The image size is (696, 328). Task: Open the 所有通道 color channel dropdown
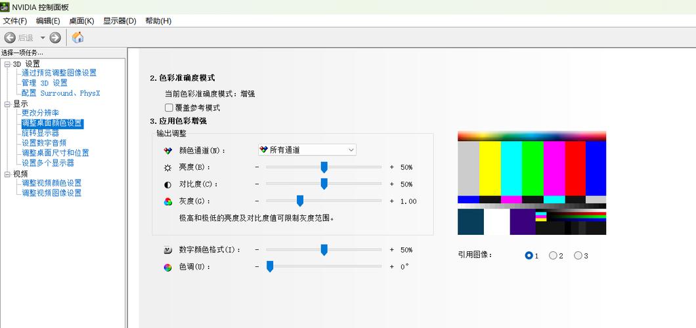[x=307, y=150]
